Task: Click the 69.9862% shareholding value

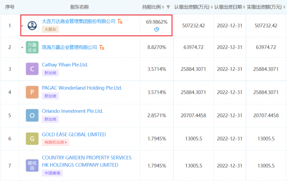Action: pyautogui.click(x=157, y=22)
